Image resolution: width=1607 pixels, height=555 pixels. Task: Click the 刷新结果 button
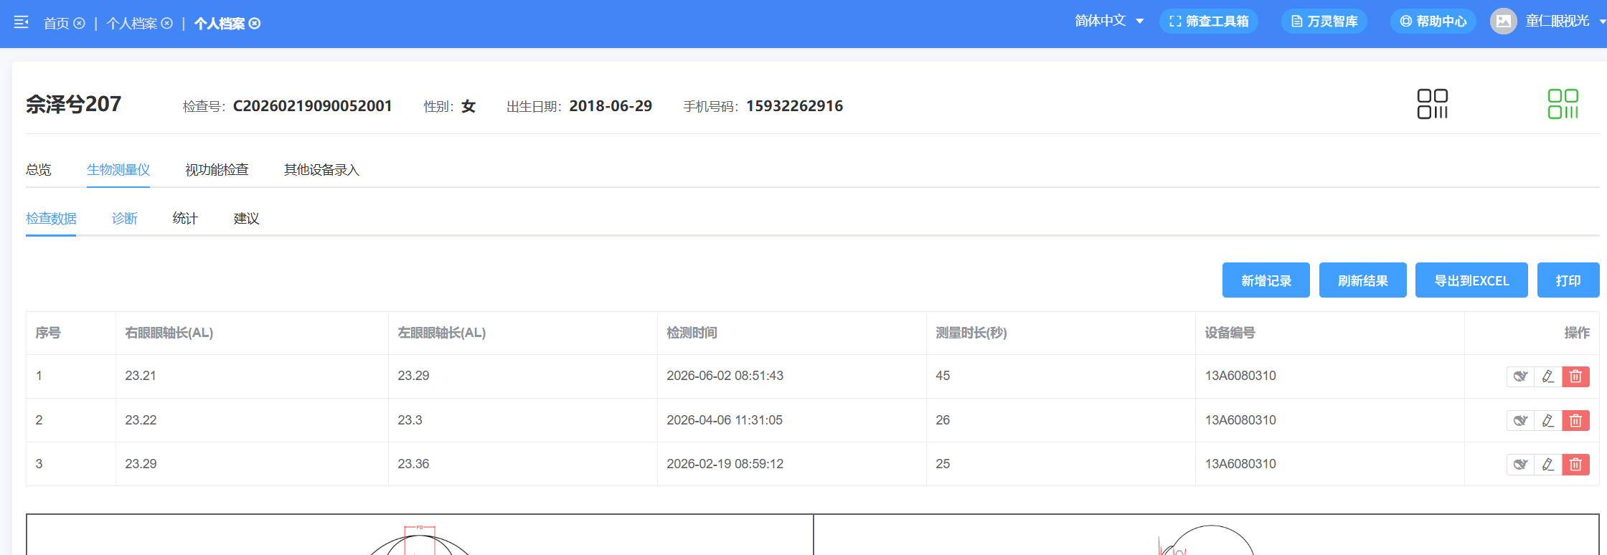click(x=1363, y=280)
